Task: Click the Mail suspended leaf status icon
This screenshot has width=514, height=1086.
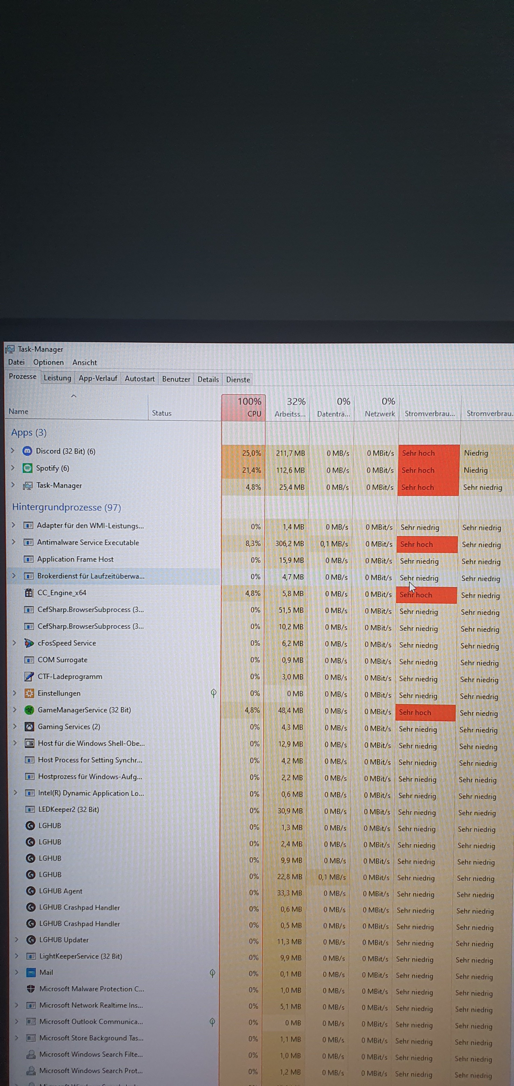Action: (213, 973)
